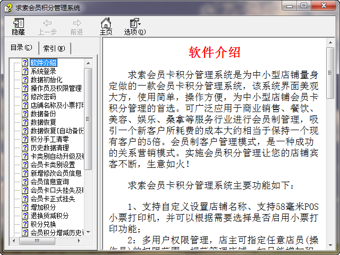
Task: Open the 数据备份 topic
Action: pos(43,114)
